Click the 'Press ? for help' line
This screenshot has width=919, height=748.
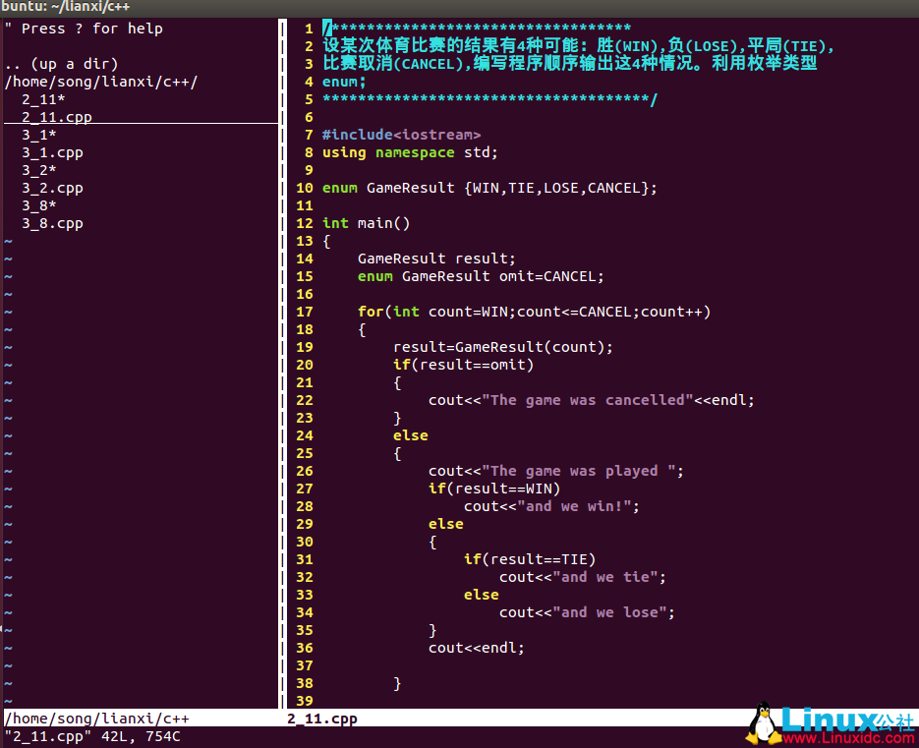tap(84, 29)
